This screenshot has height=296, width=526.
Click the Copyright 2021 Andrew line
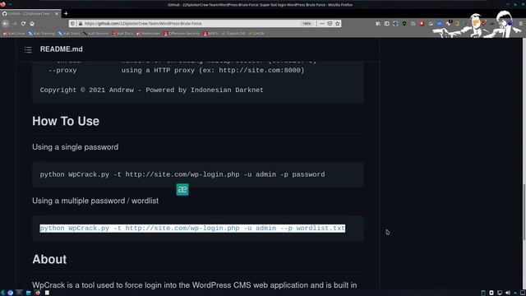(x=151, y=90)
